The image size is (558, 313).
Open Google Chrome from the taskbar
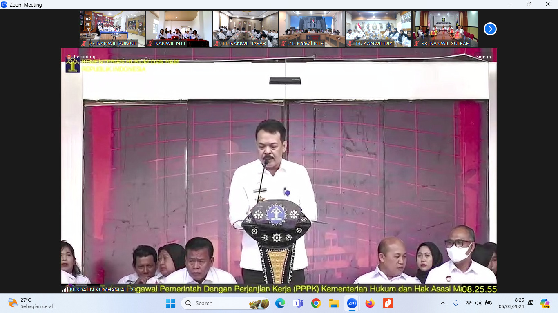(x=316, y=303)
